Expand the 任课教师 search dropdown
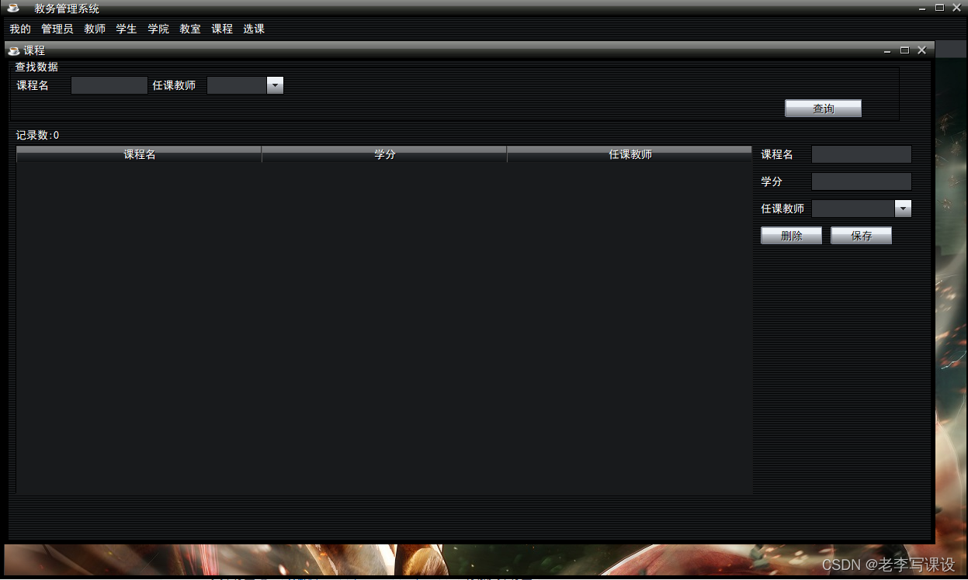The height and width of the screenshot is (580, 968). click(x=275, y=85)
